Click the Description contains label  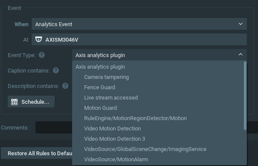click(33, 86)
